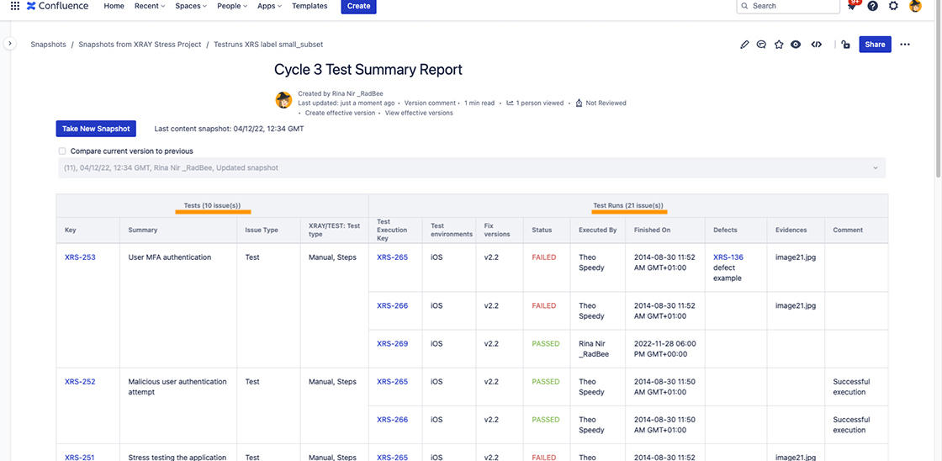Open the XRS-253 issue link

pos(80,257)
